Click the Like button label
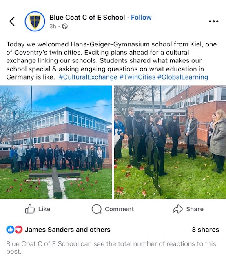The image size is (226, 261). [44, 209]
